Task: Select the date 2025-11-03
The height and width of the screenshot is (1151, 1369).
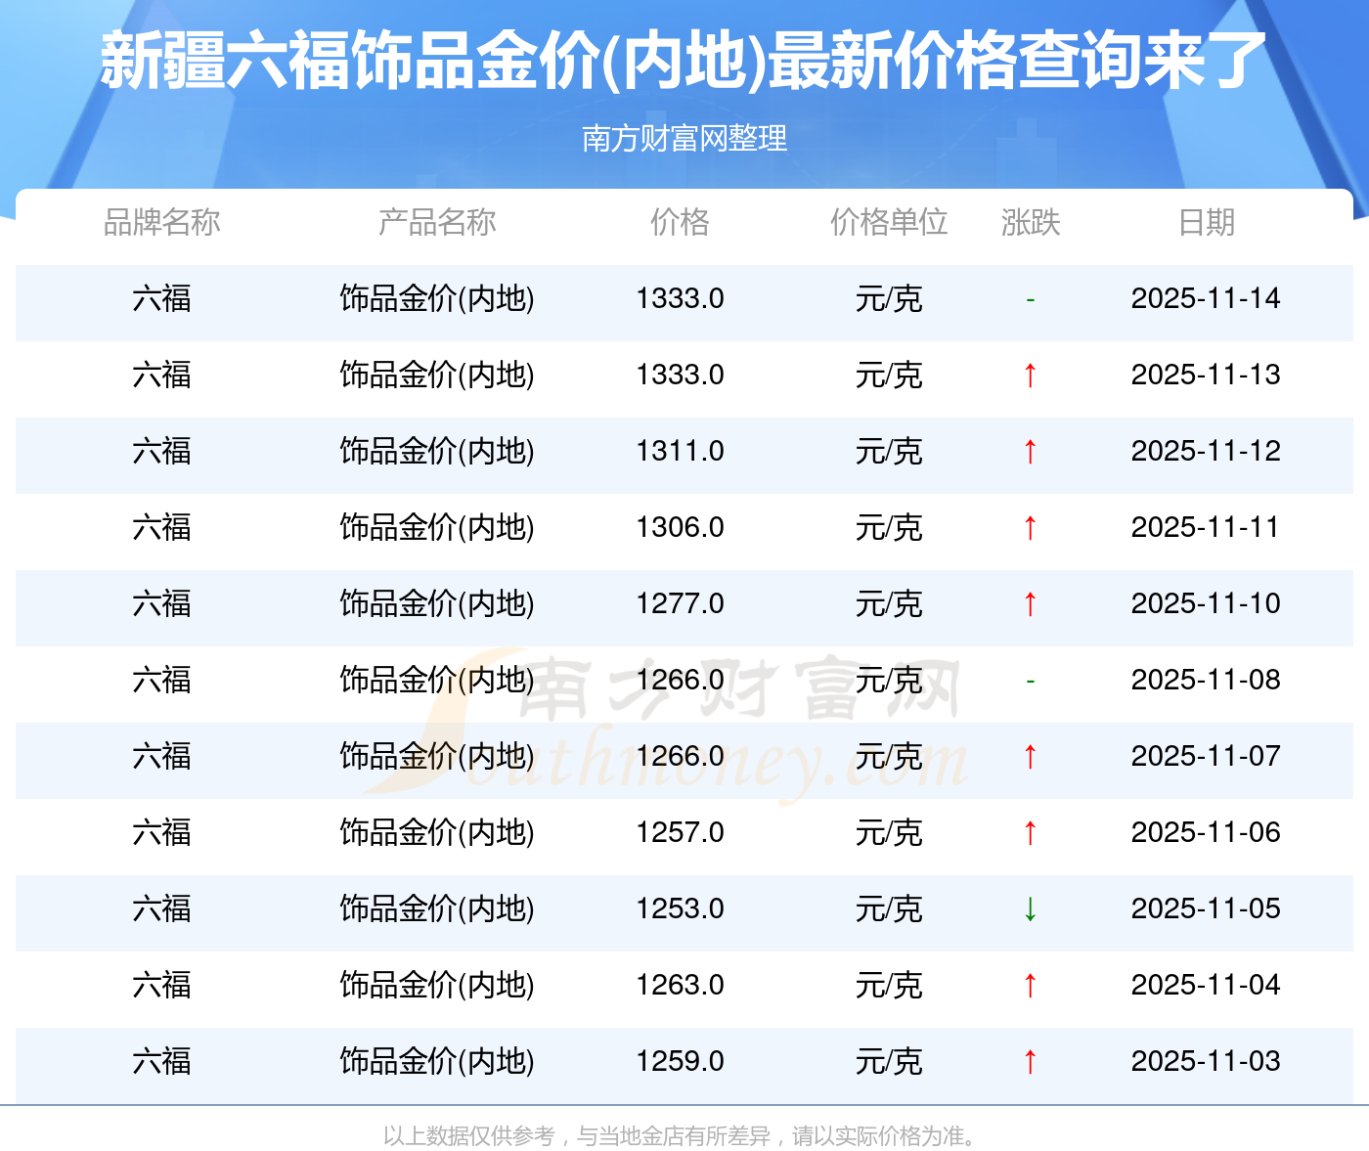Action: pyautogui.click(x=1206, y=1061)
